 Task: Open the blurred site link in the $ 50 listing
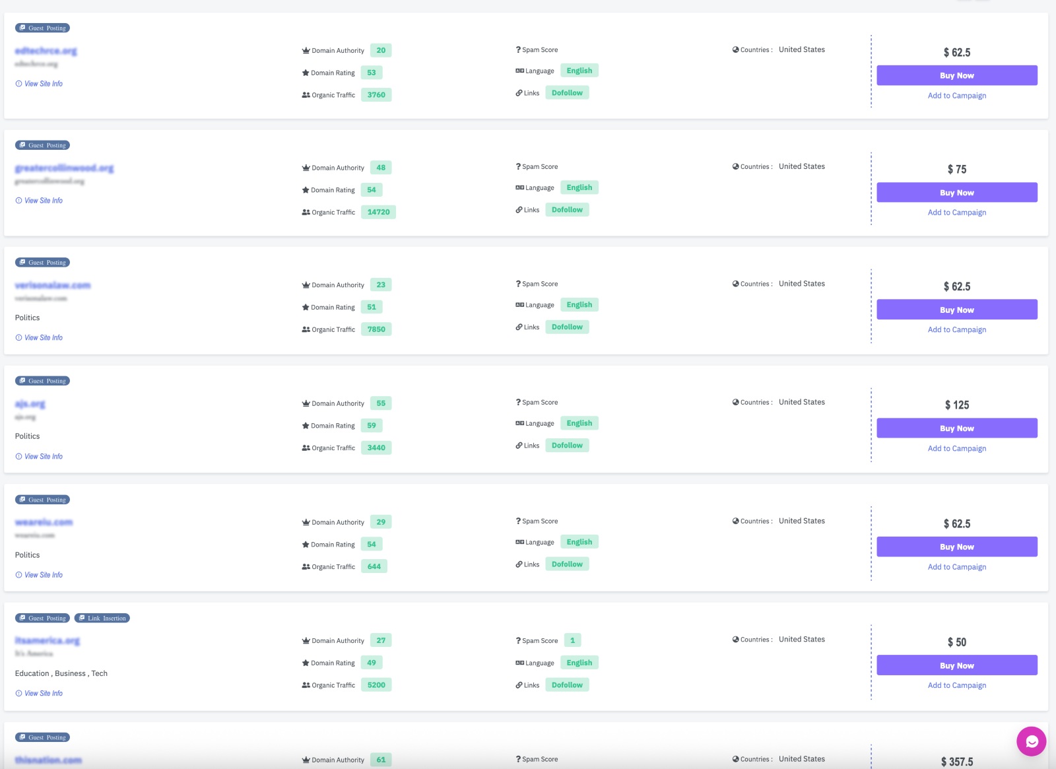point(48,640)
